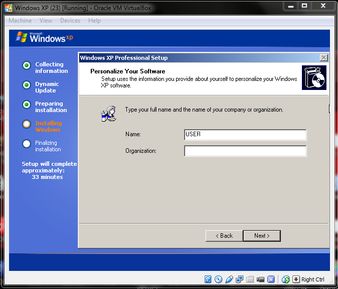Click the '33 minutes' remaining time text

(x=48, y=177)
